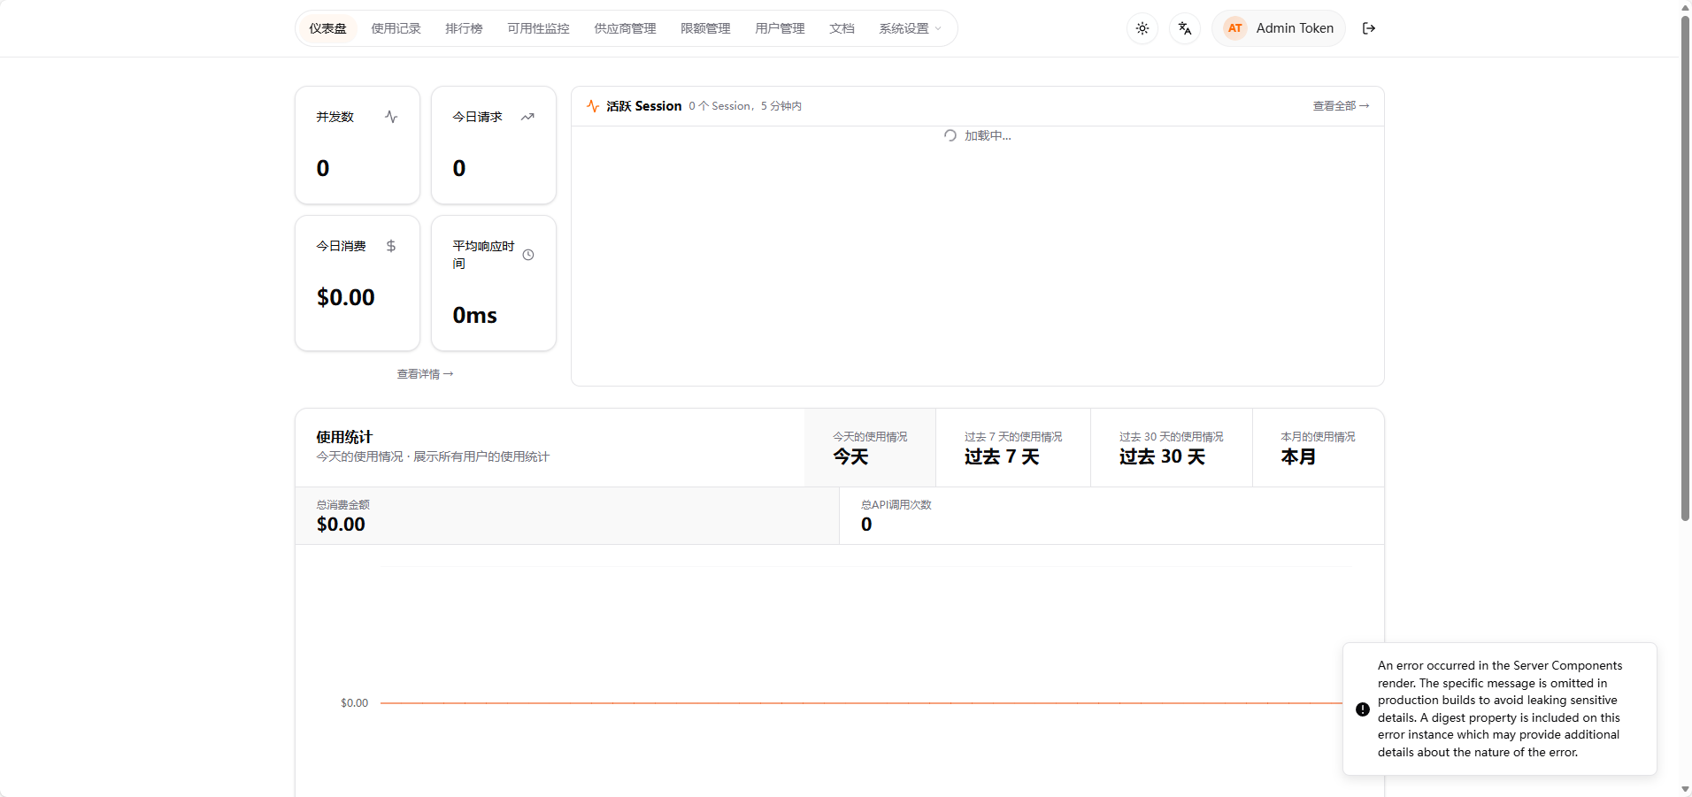Select the 总消费金额 metric panel
Viewport: 1692px width, 797px height.
tap(567, 516)
